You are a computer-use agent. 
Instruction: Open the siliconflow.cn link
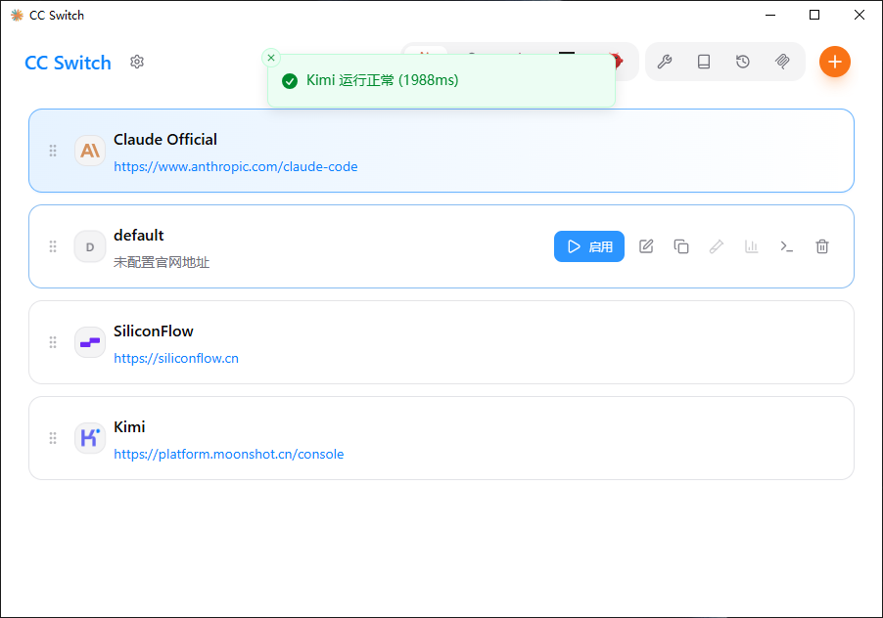pyautogui.click(x=176, y=358)
